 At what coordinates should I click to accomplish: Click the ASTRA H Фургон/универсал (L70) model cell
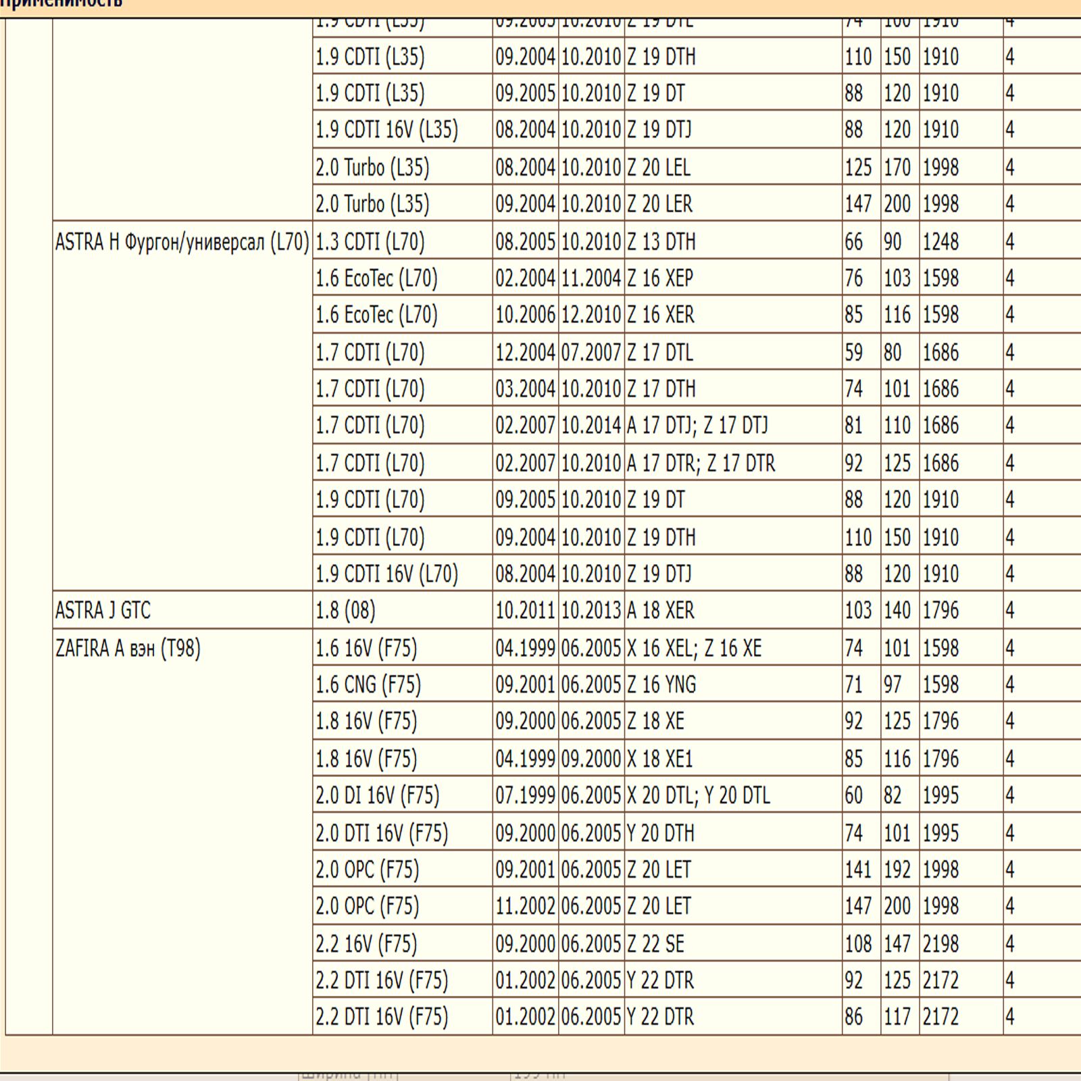182,242
